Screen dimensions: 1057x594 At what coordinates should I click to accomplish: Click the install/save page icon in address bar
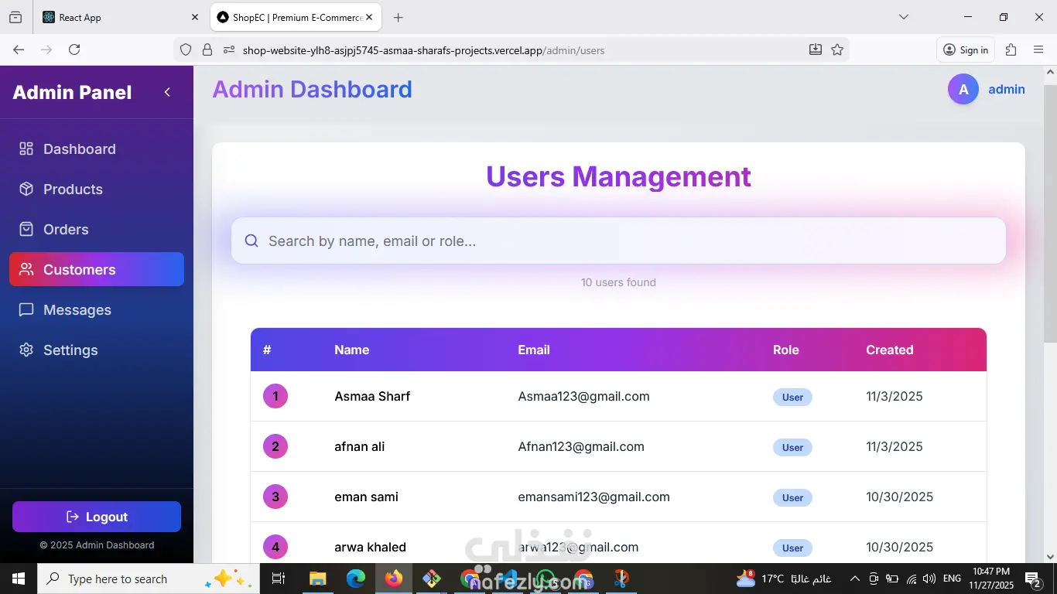[x=815, y=49]
